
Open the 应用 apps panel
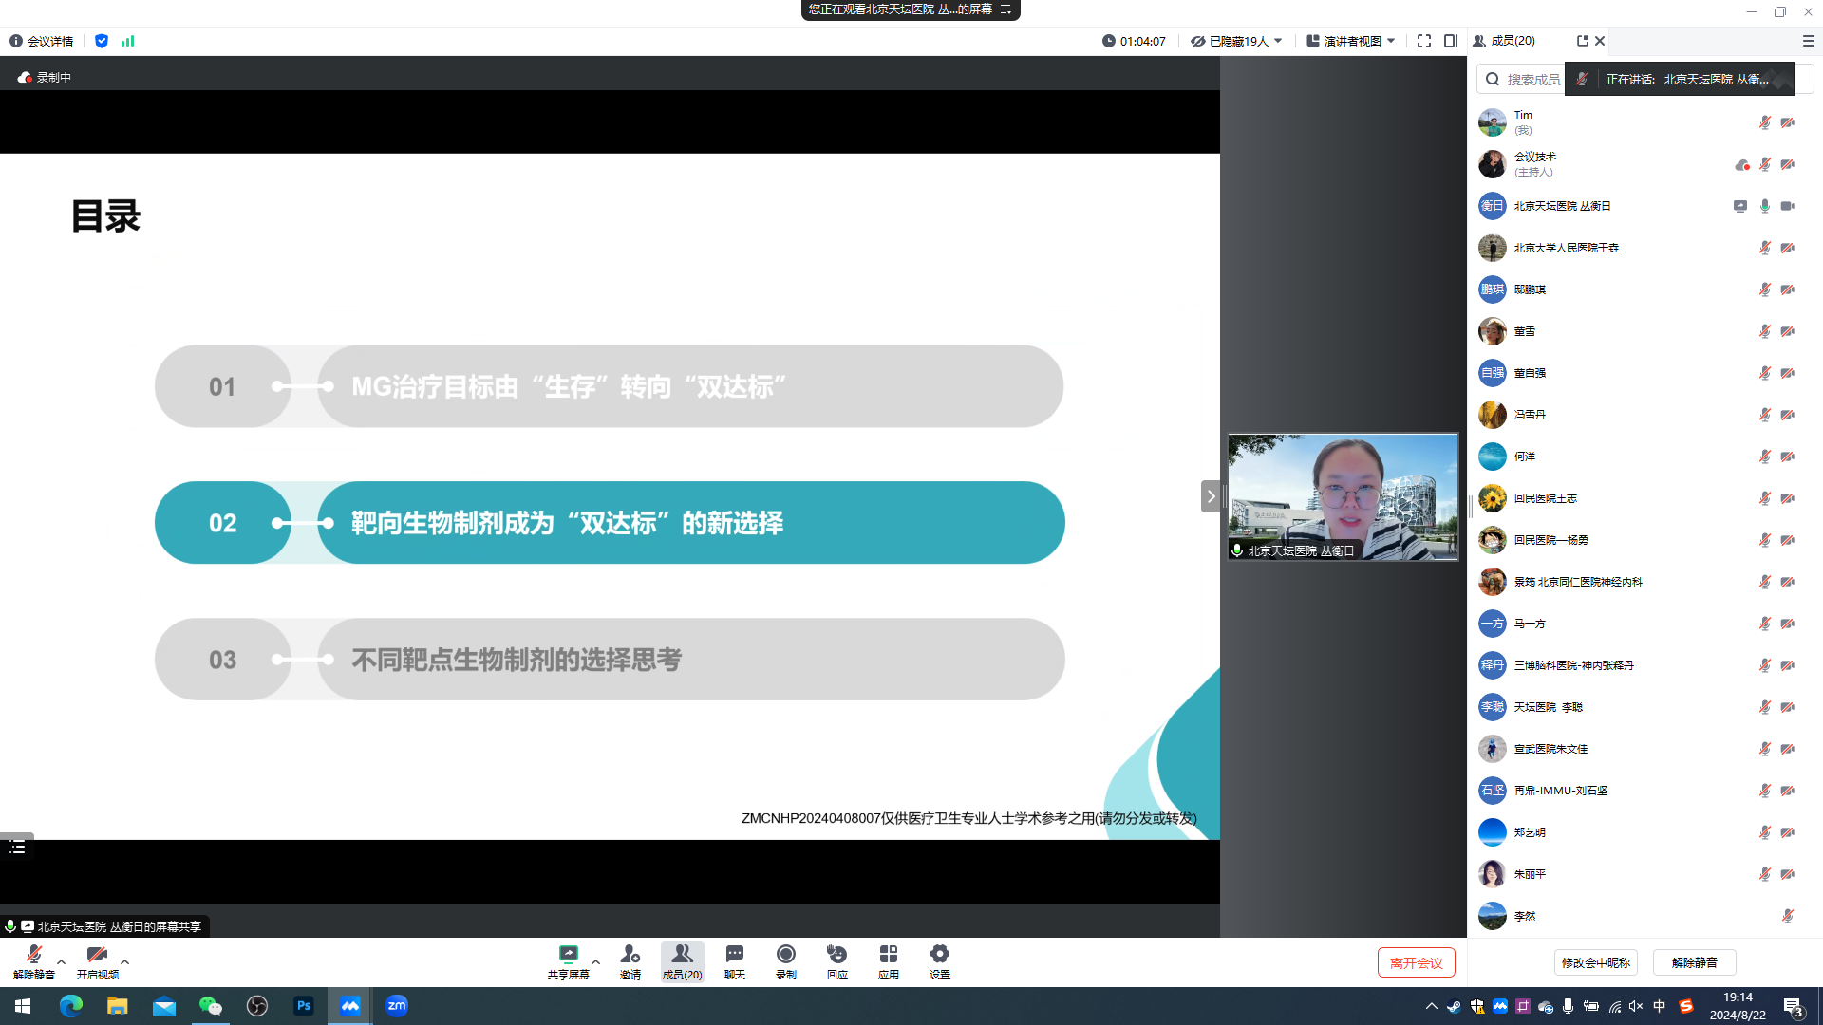[888, 961]
